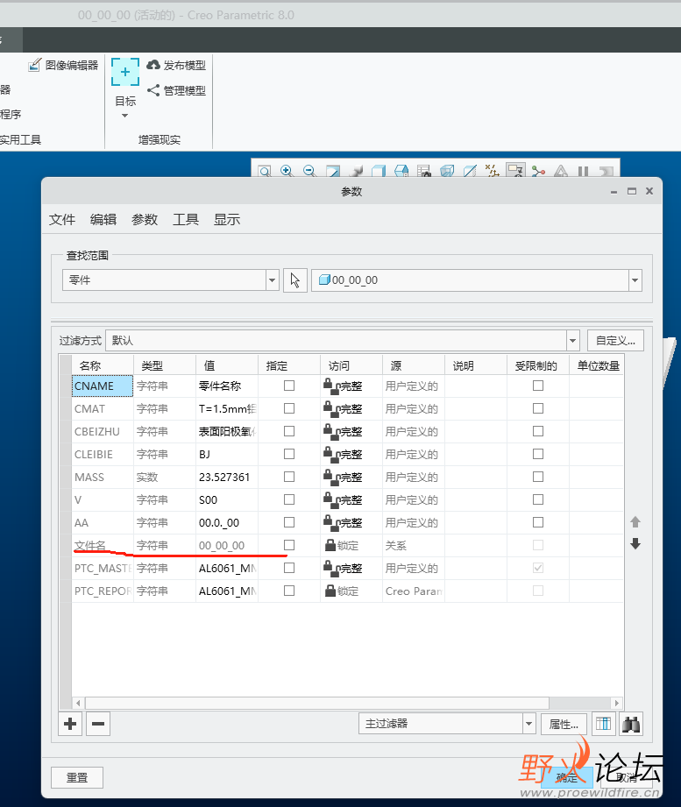The image size is (681, 807).
Task: Click the value S00 in V row
Action: click(227, 499)
